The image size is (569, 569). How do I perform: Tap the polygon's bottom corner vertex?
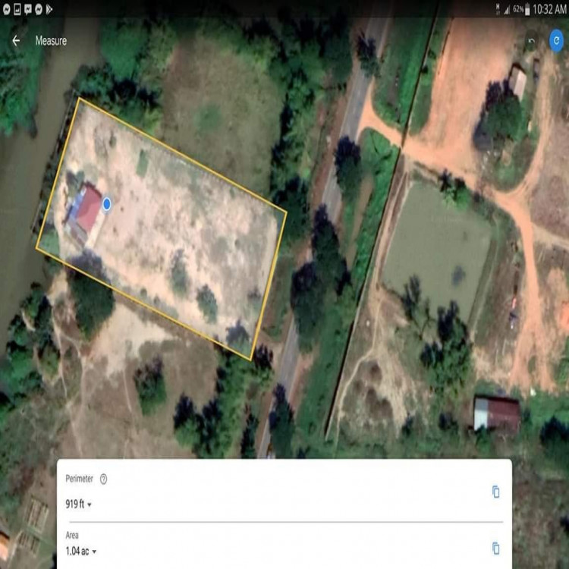coord(252,360)
